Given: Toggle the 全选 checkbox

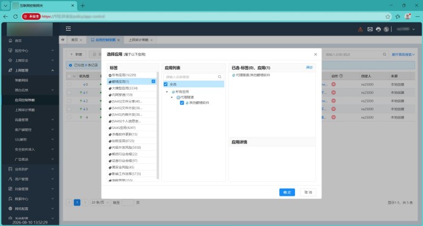Looking at the screenshot, I should pos(166,84).
